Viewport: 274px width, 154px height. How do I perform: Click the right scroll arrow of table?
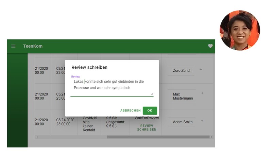click(x=211, y=137)
